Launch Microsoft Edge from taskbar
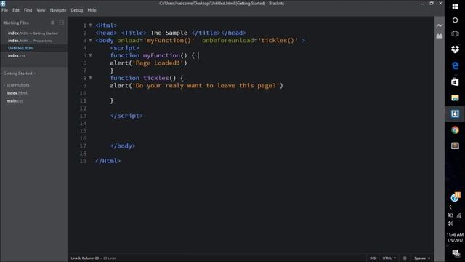The height and width of the screenshot is (262, 465). coord(455,65)
